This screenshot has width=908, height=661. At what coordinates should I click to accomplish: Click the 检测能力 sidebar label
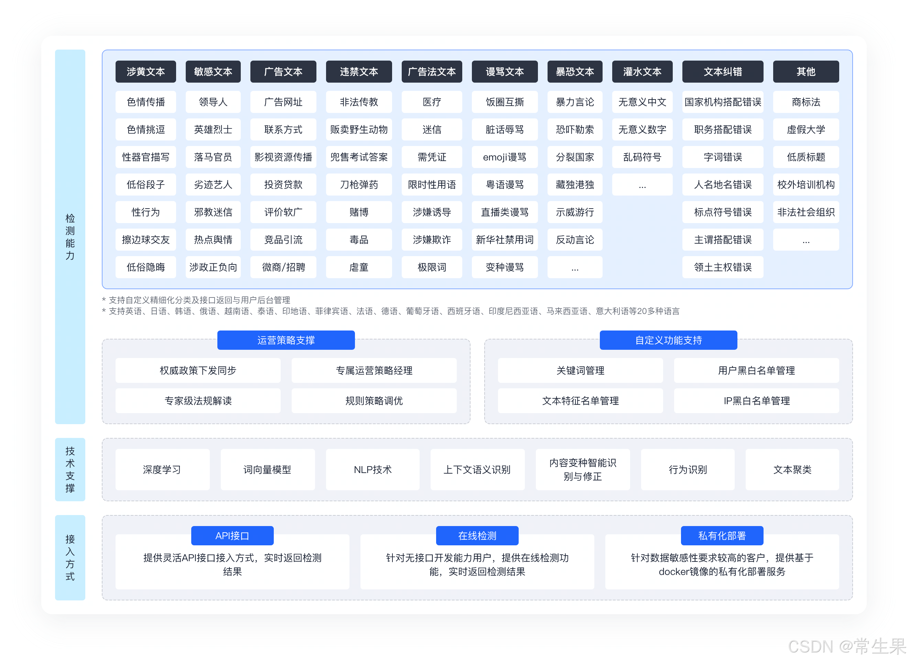click(x=70, y=237)
